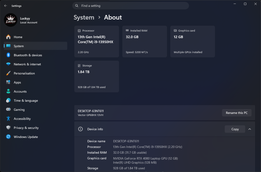Click the Personalisation paintbrush icon

coord(8,73)
